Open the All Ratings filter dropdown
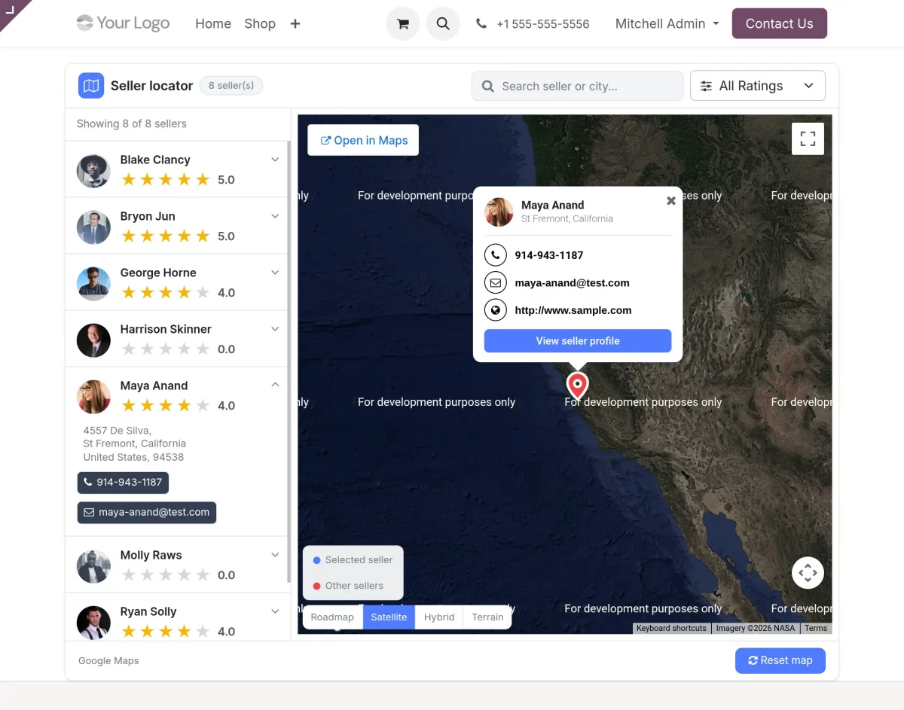Viewport: 904px width, 710px height. (x=758, y=86)
